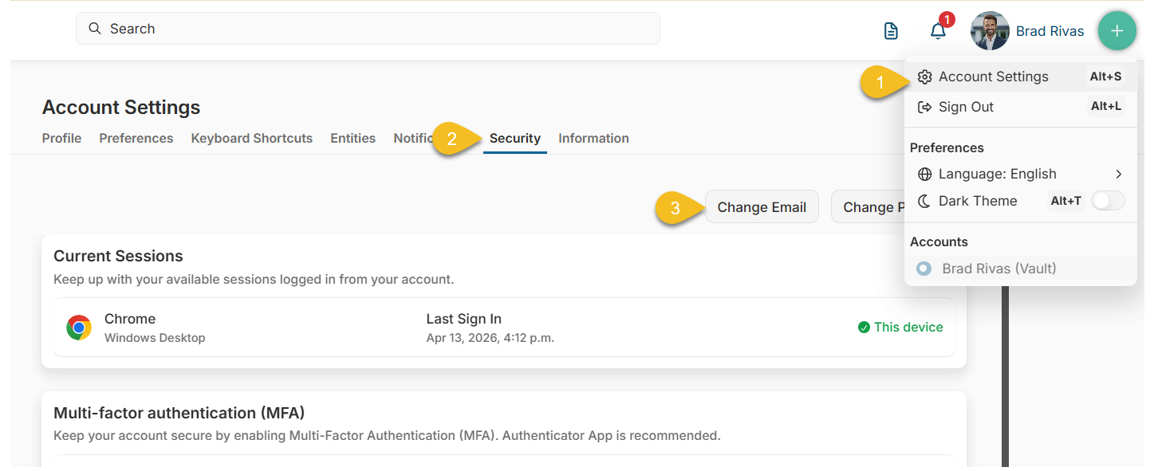Open the Keyboard Shortcuts tab

tap(251, 138)
